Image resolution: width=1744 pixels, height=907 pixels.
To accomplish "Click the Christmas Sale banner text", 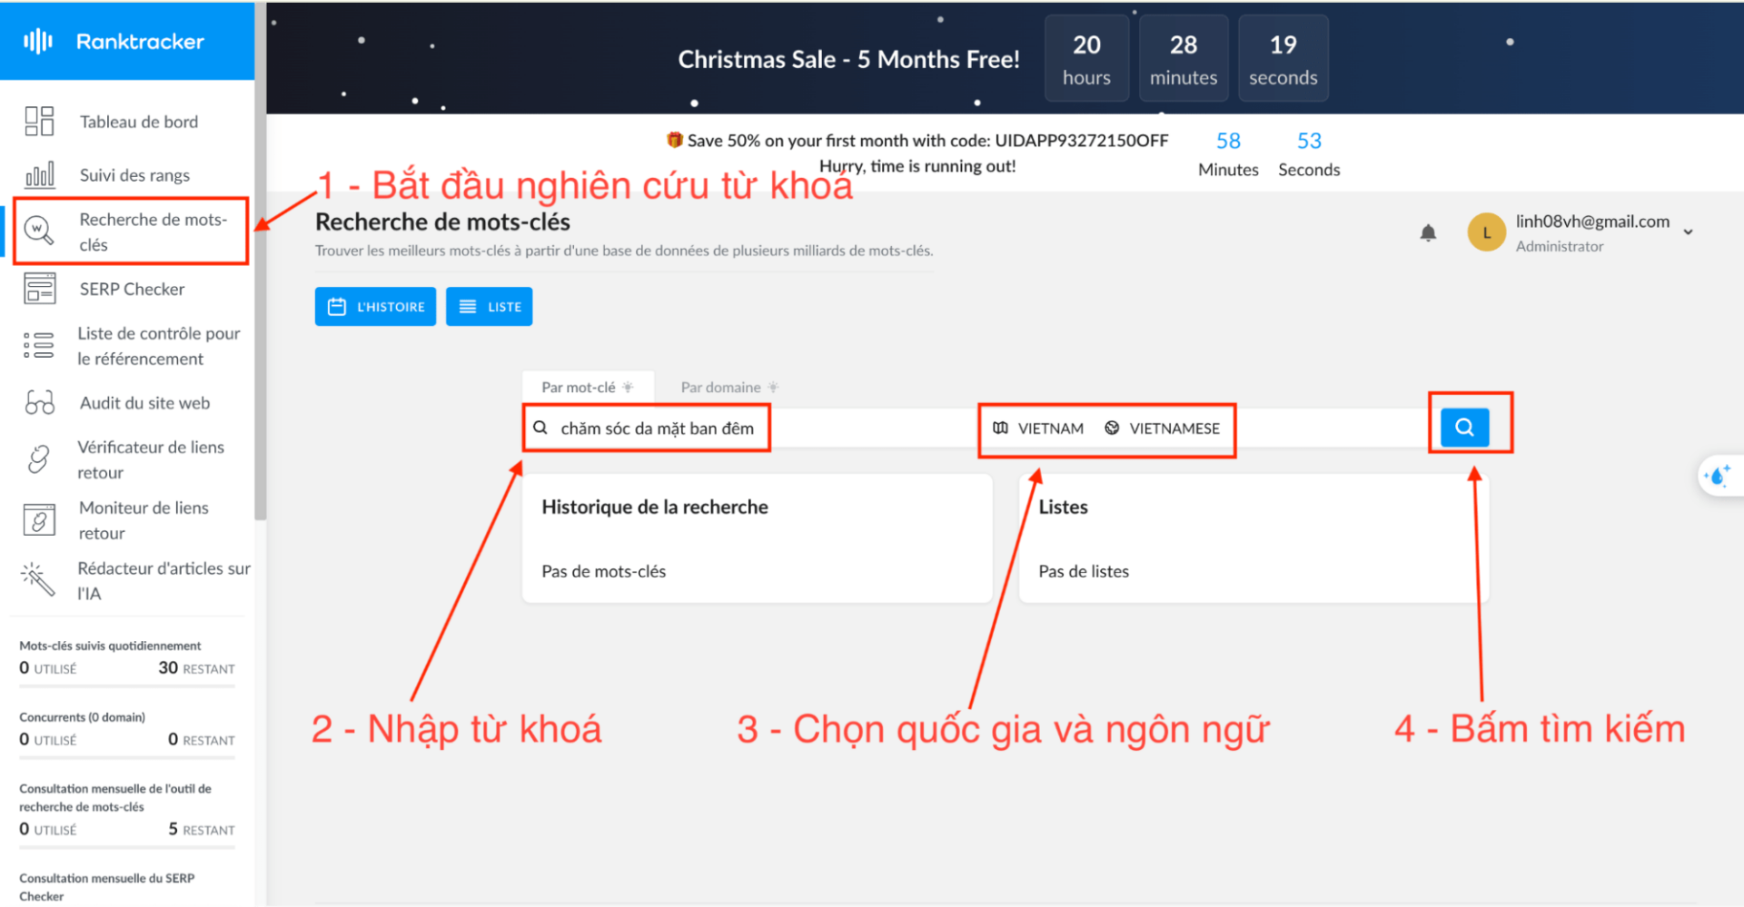I will [x=848, y=60].
